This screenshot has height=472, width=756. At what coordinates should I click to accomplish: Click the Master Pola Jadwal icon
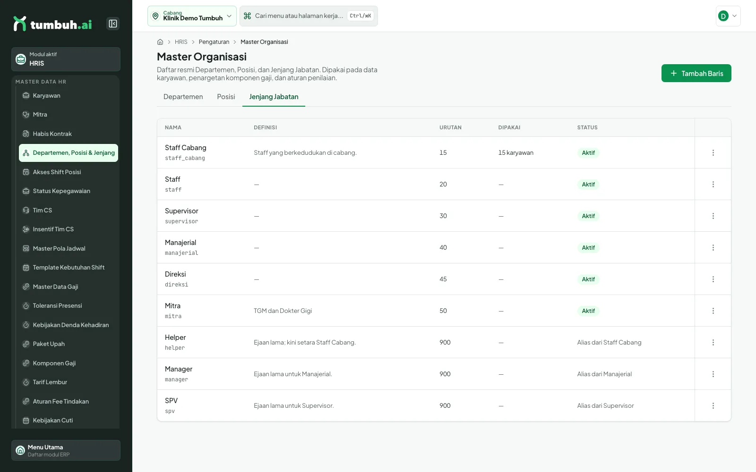tap(26, 249)
